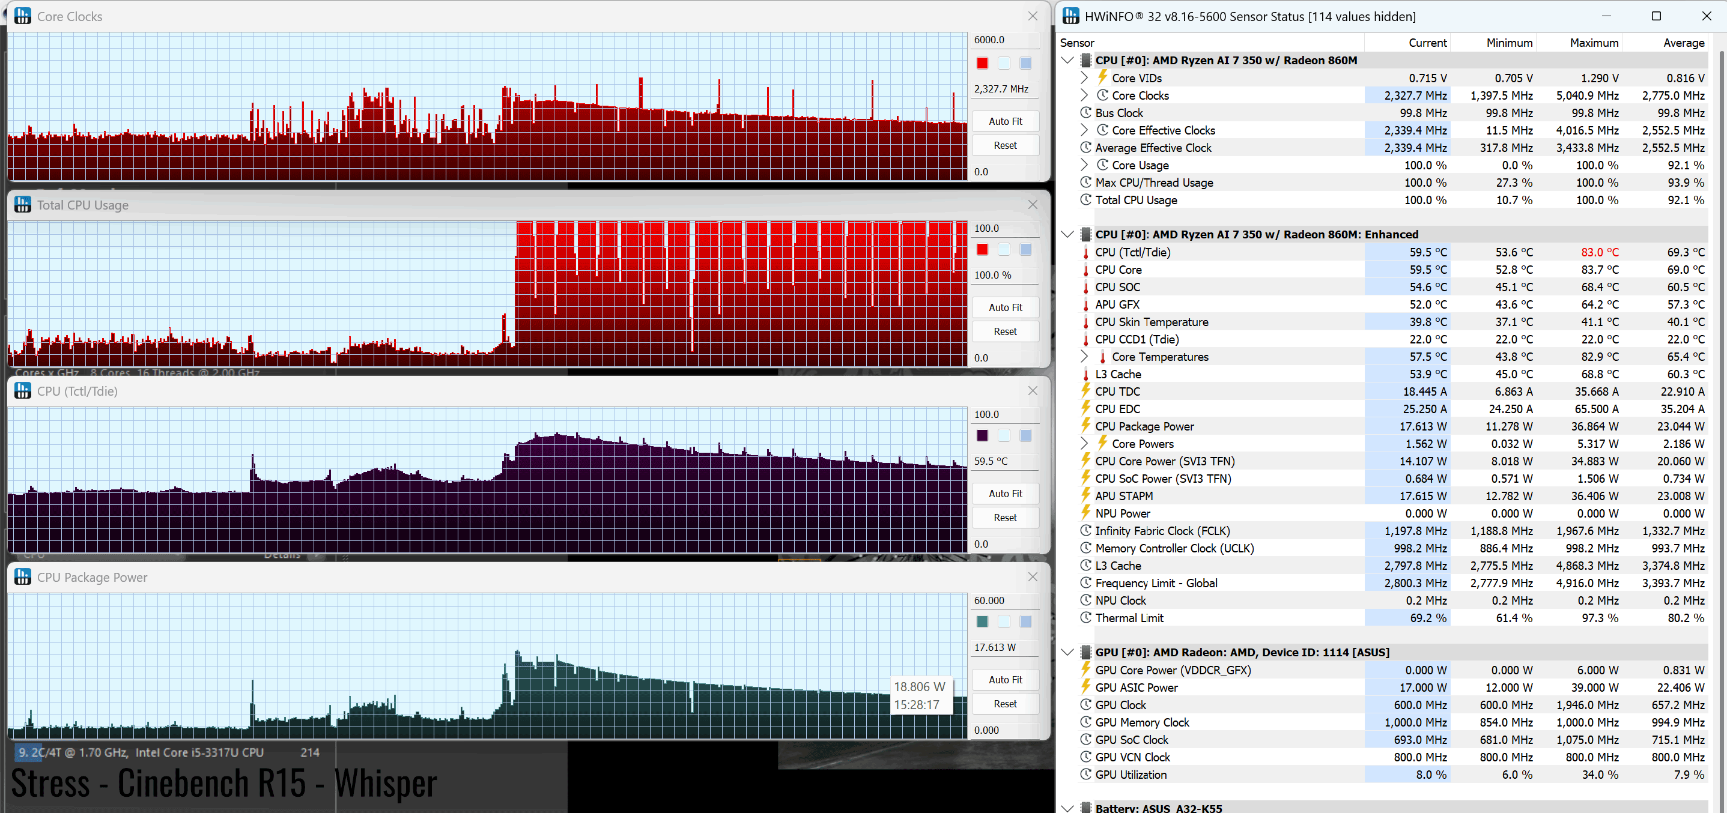Screen dimensions: 1727x813
Task: Click the lightning icon beside Core VIDs
Action: (x=1102, y=77)
